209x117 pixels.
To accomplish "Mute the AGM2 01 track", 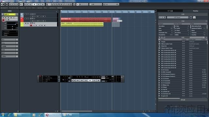I will [x=25, y=14].
